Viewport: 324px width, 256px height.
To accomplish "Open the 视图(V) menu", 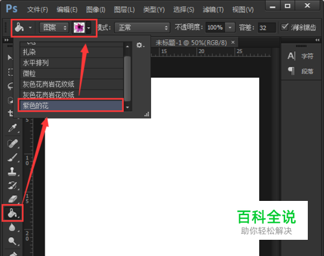I will click(x=243, y=10).
